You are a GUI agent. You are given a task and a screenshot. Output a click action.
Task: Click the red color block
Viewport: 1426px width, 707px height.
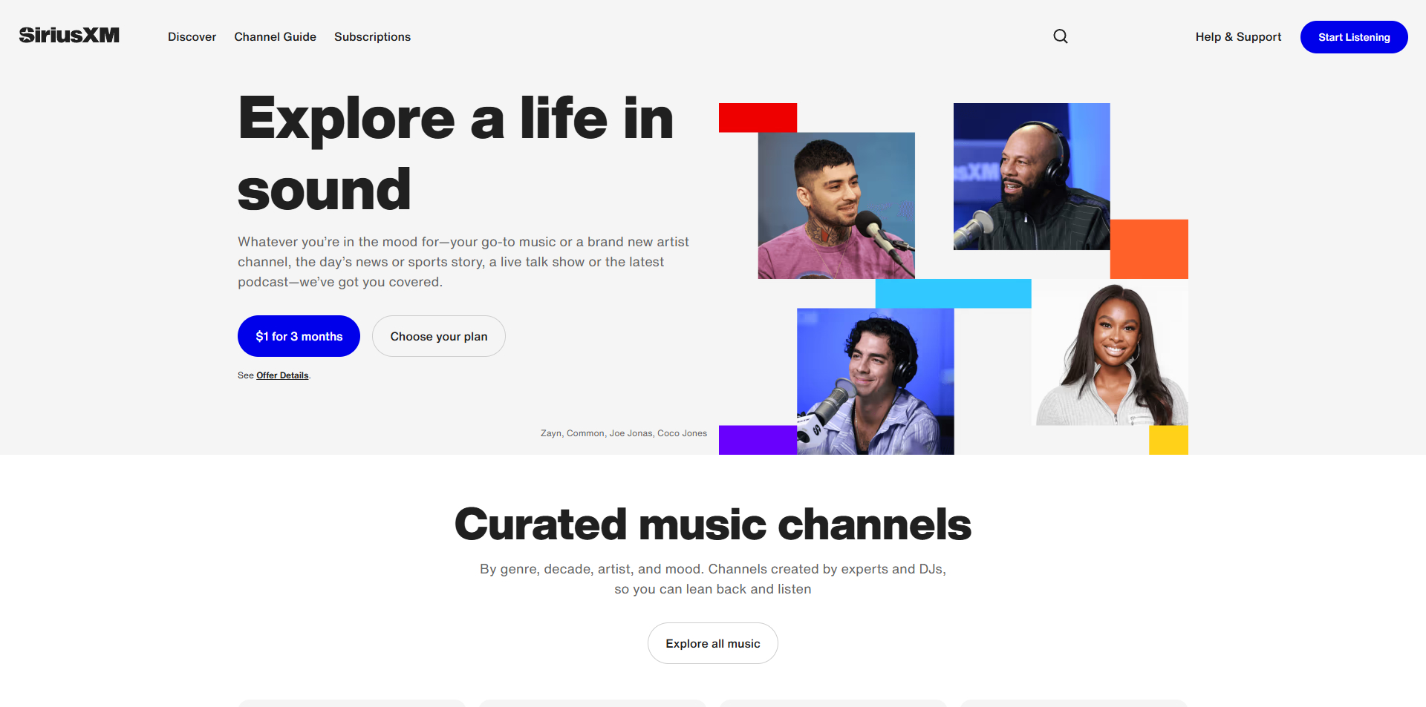click(x=758, y=117)
